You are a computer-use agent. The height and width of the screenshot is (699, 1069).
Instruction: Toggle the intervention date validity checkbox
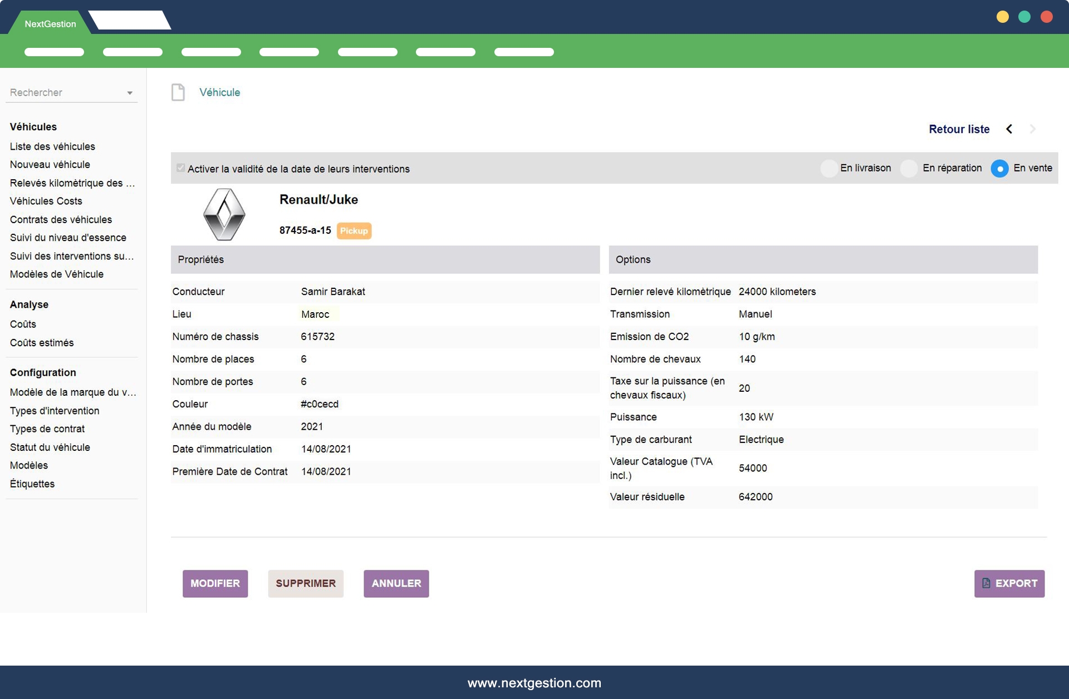(x=181, y=168)
